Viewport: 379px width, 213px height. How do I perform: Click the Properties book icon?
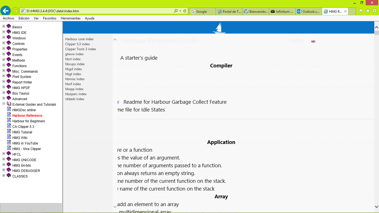(x=9, y=49)
